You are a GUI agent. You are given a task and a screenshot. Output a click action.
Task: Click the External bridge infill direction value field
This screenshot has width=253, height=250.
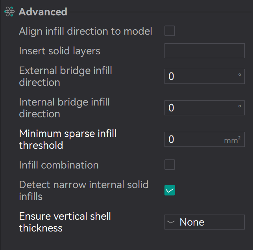201,76
